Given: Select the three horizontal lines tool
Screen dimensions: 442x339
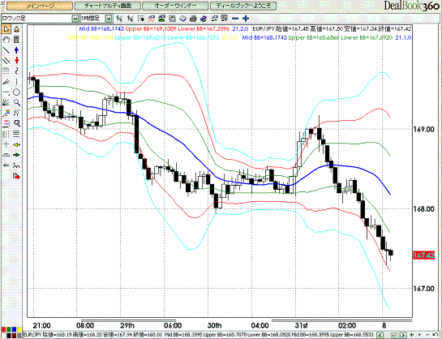Looking at the screenshot, I should tap(17, 134).
